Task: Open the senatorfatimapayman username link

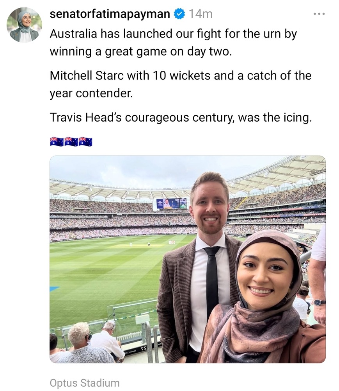Action: pos(110,14)
